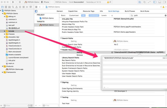Click the related items grid icon

pyautogui.click(x=36, y=7)
